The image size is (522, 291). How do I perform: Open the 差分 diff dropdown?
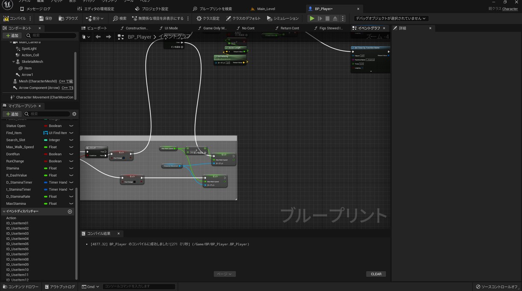pyautogui.click(x=95, y=18)
